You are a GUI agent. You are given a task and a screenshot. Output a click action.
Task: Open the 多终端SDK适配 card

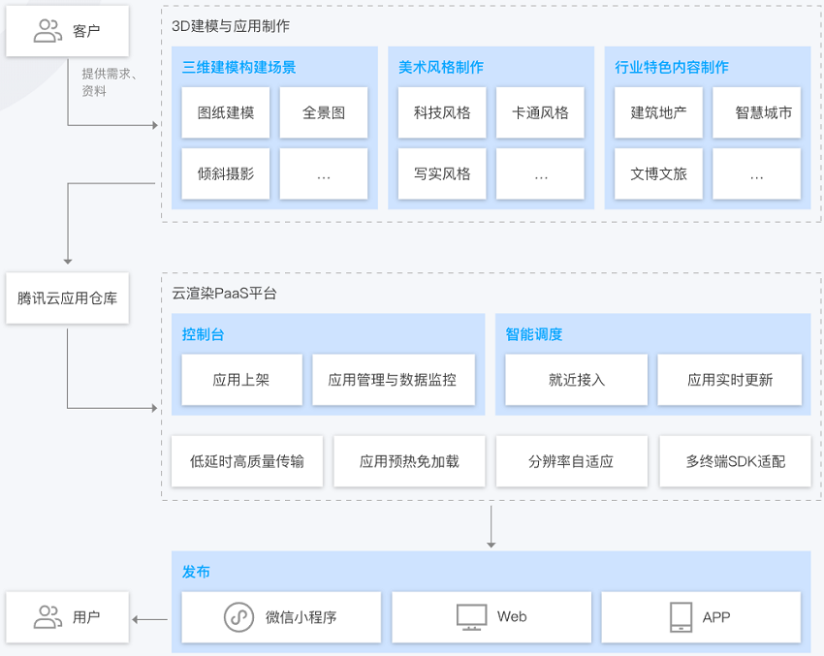(x=735, y=461)
